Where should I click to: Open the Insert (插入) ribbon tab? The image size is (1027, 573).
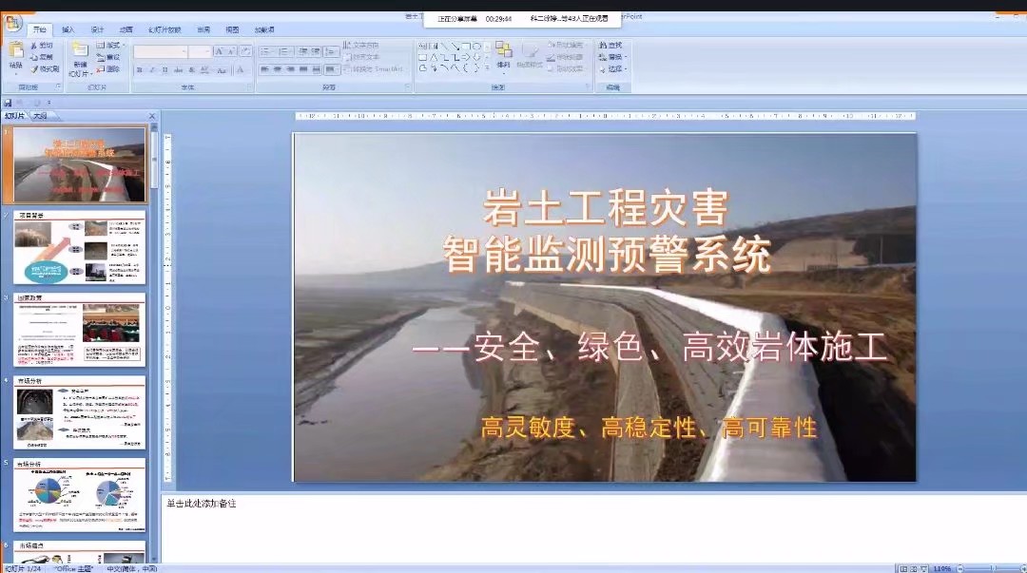pyautogui.click(x=68, y=29)
